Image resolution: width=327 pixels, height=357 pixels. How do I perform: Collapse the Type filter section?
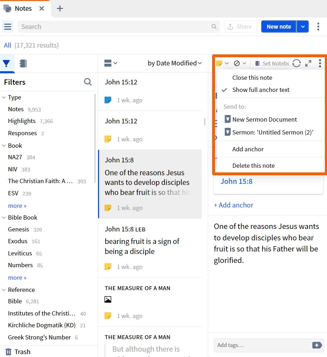4,97
